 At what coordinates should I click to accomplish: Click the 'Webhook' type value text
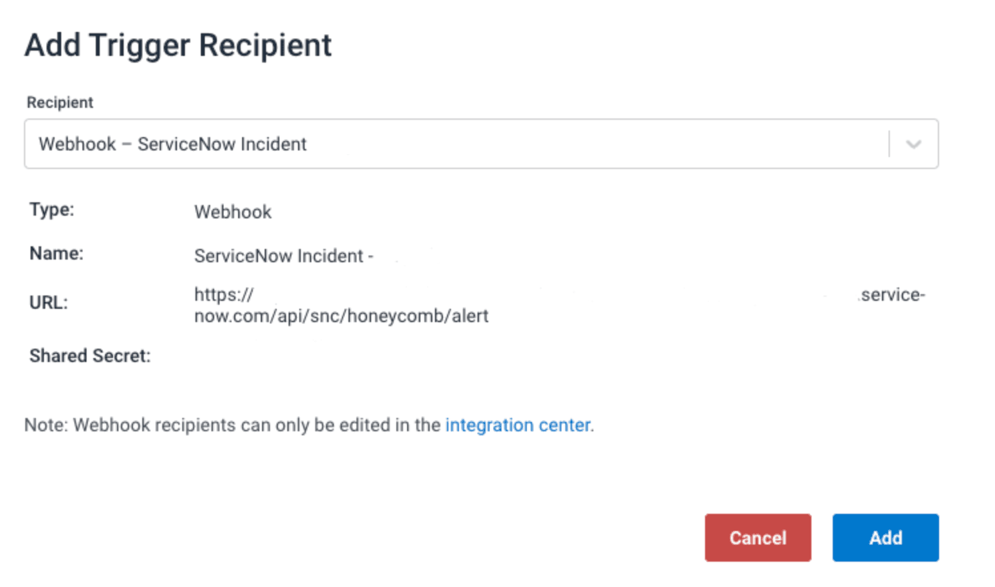click(x=233, y=212)
